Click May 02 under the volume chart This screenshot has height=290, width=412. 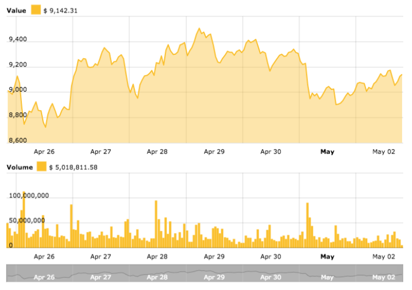[x=384, y=257]
